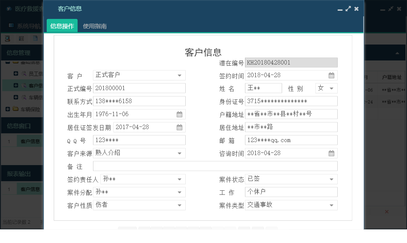The image size is (407, 243).
Task: Switch to the 使用指南 tab
Action: tap(94, 26)
